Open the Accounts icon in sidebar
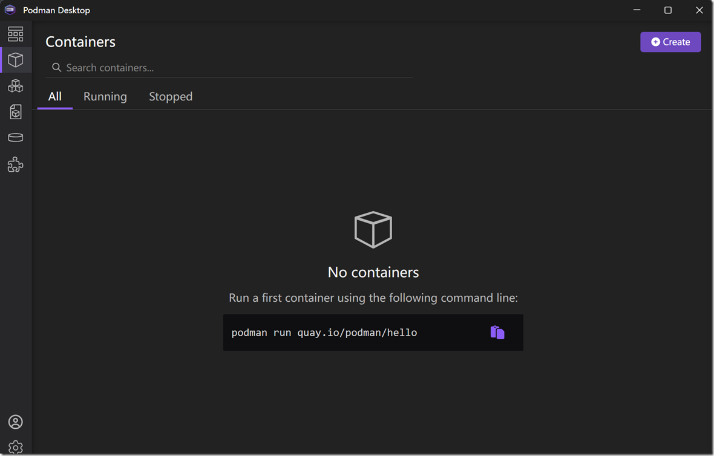The image size is (714, 456). pyautogui.click(x=16, y=422)
